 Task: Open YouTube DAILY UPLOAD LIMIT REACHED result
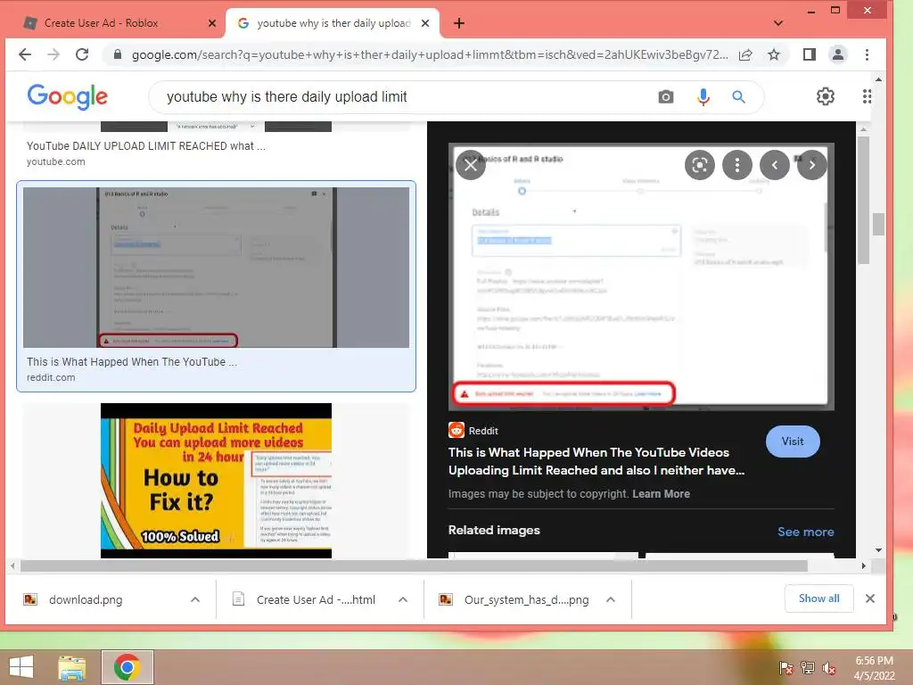[x=145, y=146]
